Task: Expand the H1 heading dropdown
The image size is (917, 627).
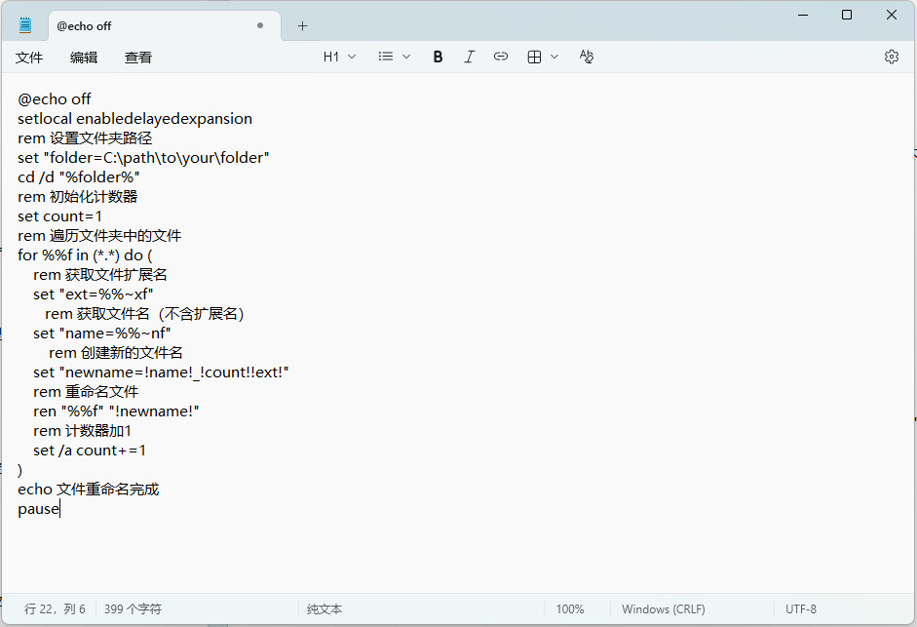Action: coord(339,58)
